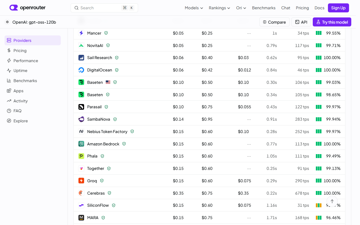
Task: Click the Nebius Token Factory logo
Action: [81, 132]
